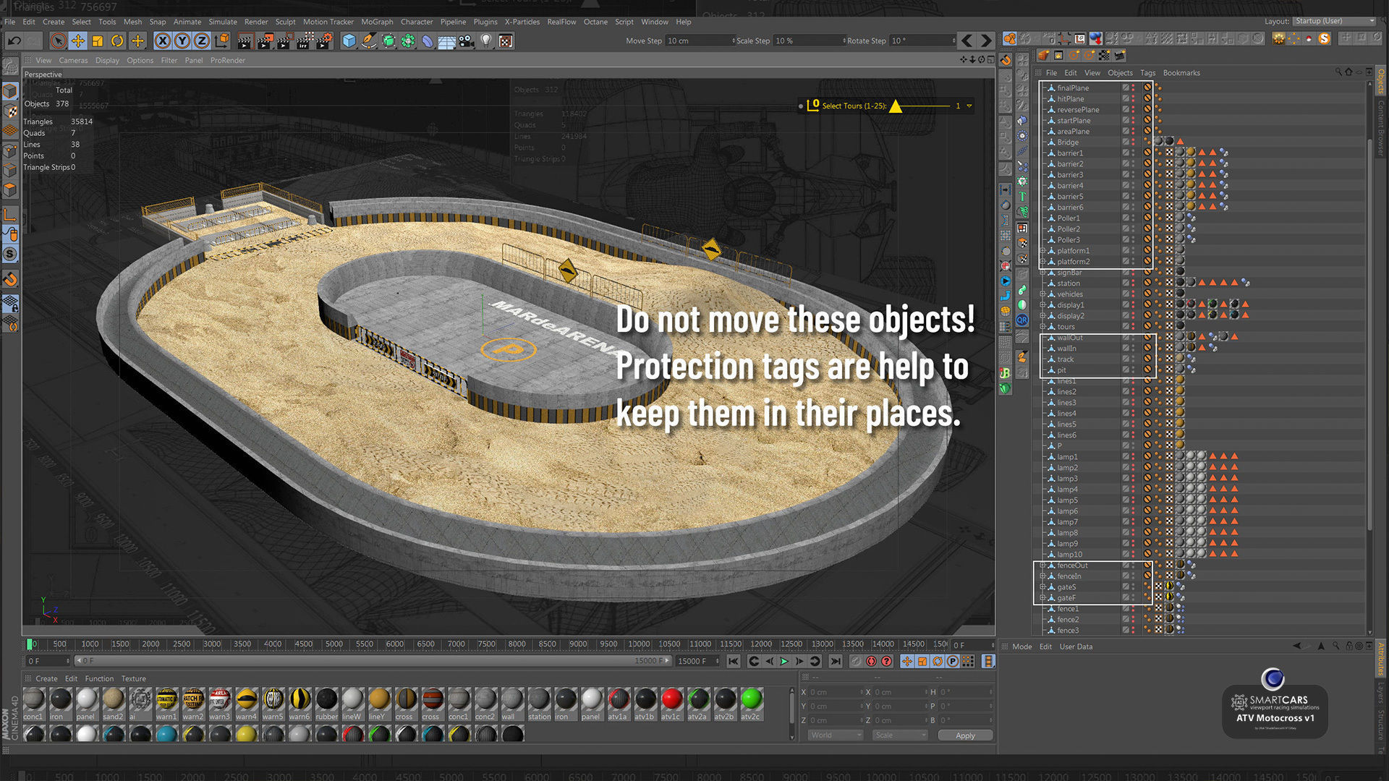Click the Apply button in coordinates panel
Image resolution: width=1389 pixels, height=781 pixels.
964,735
